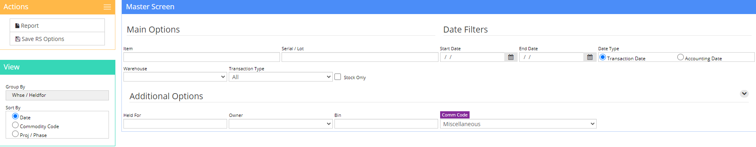
Task: Sort by Commodity Code
Action: [15, 125]
